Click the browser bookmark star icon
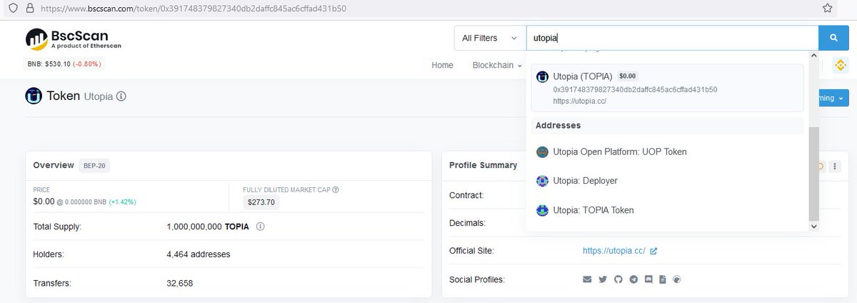Screen dimensions: 857x303 827,8
